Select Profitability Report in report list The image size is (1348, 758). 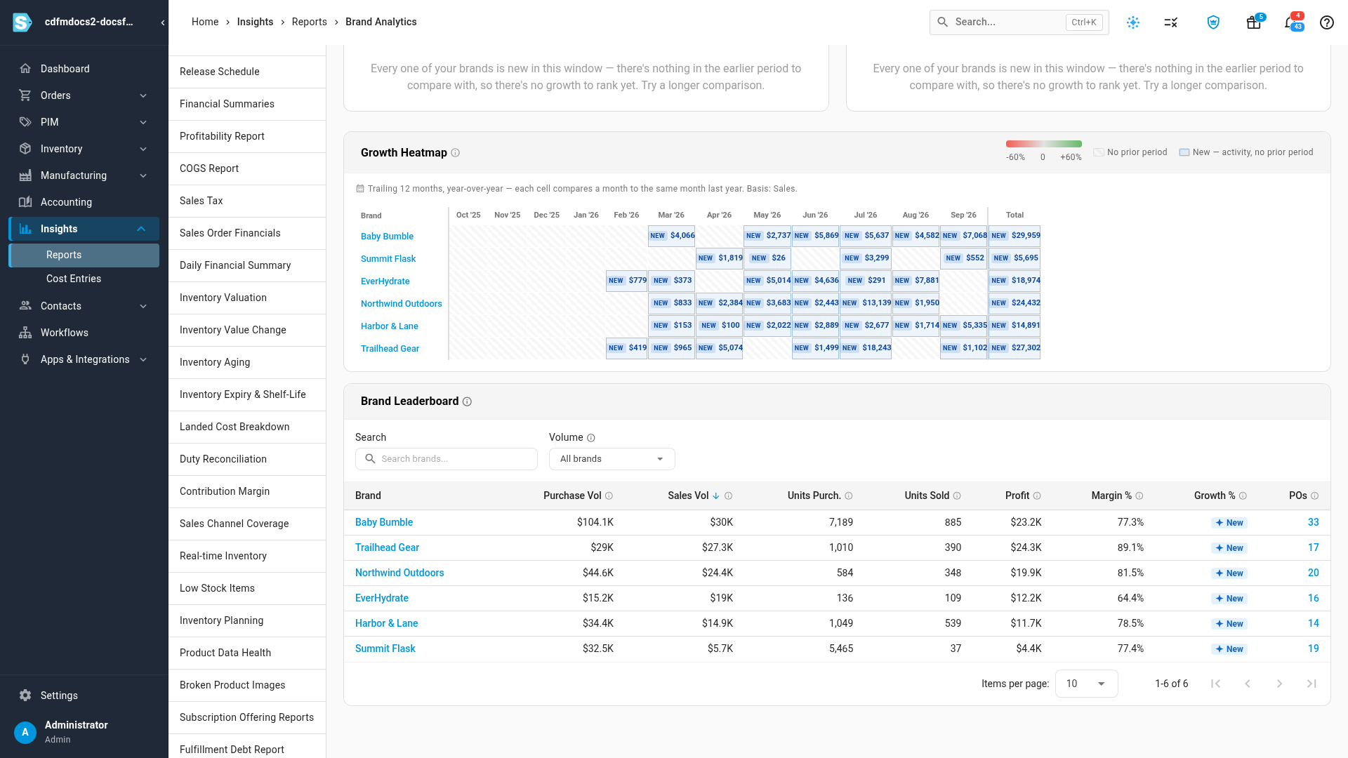click(247, 136)
